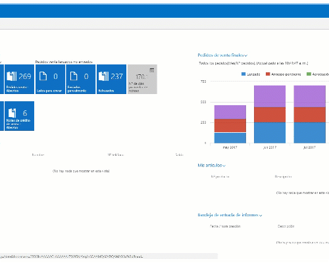329x263 pixels.
Task: Open the 'Enviados parcialmente' tile
Action: pos(81,79)
